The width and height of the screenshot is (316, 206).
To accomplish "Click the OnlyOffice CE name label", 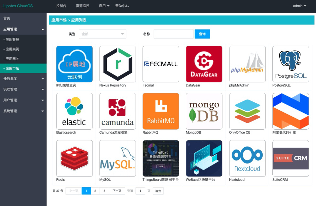I will (x=240, y=132).
